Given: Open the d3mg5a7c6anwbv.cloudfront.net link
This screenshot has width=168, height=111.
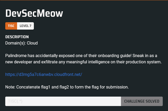Looking at the screenshot, I should pos(44,75).
